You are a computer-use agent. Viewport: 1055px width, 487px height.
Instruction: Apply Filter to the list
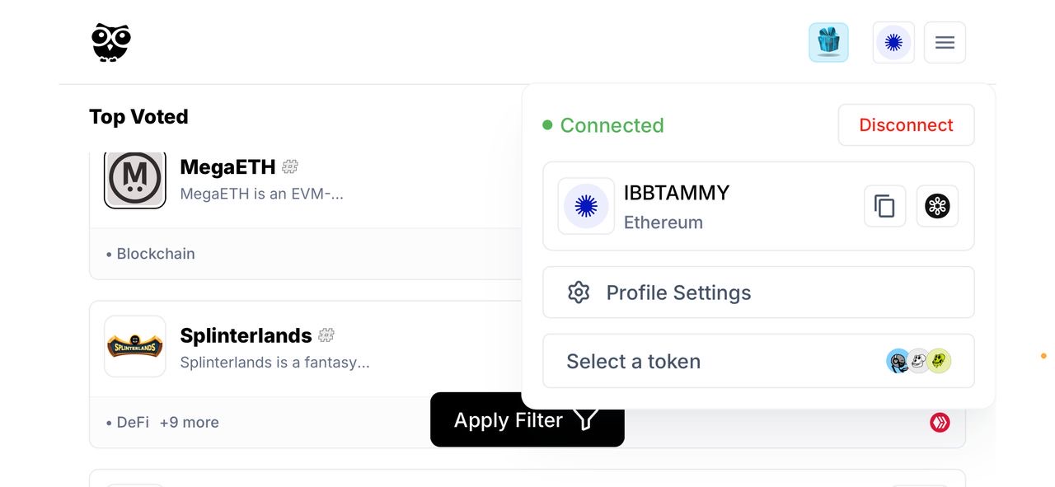527,419
